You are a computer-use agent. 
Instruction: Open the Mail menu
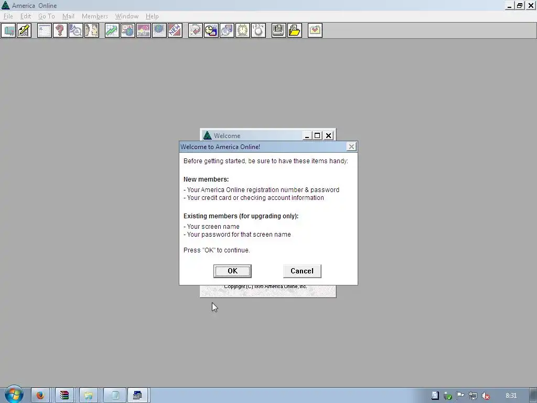point(68,16)
